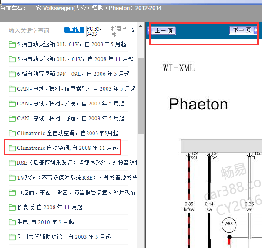The image size is (262, 248).
Task: Click the scrollbar up arrow
Action: coord(141,26)
